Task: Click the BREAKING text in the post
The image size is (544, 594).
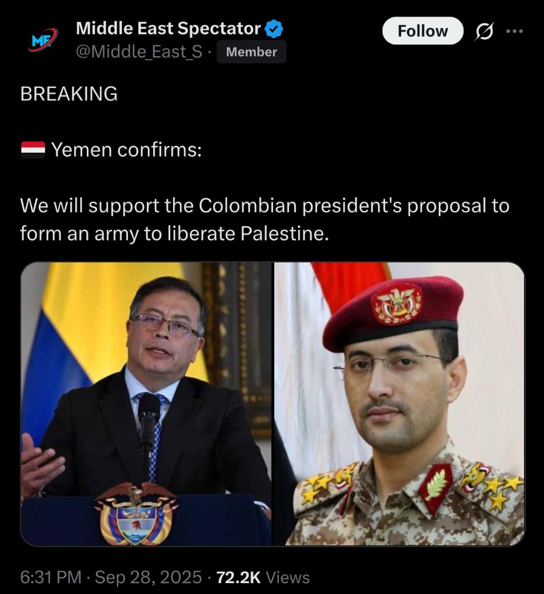Action: 69,94
